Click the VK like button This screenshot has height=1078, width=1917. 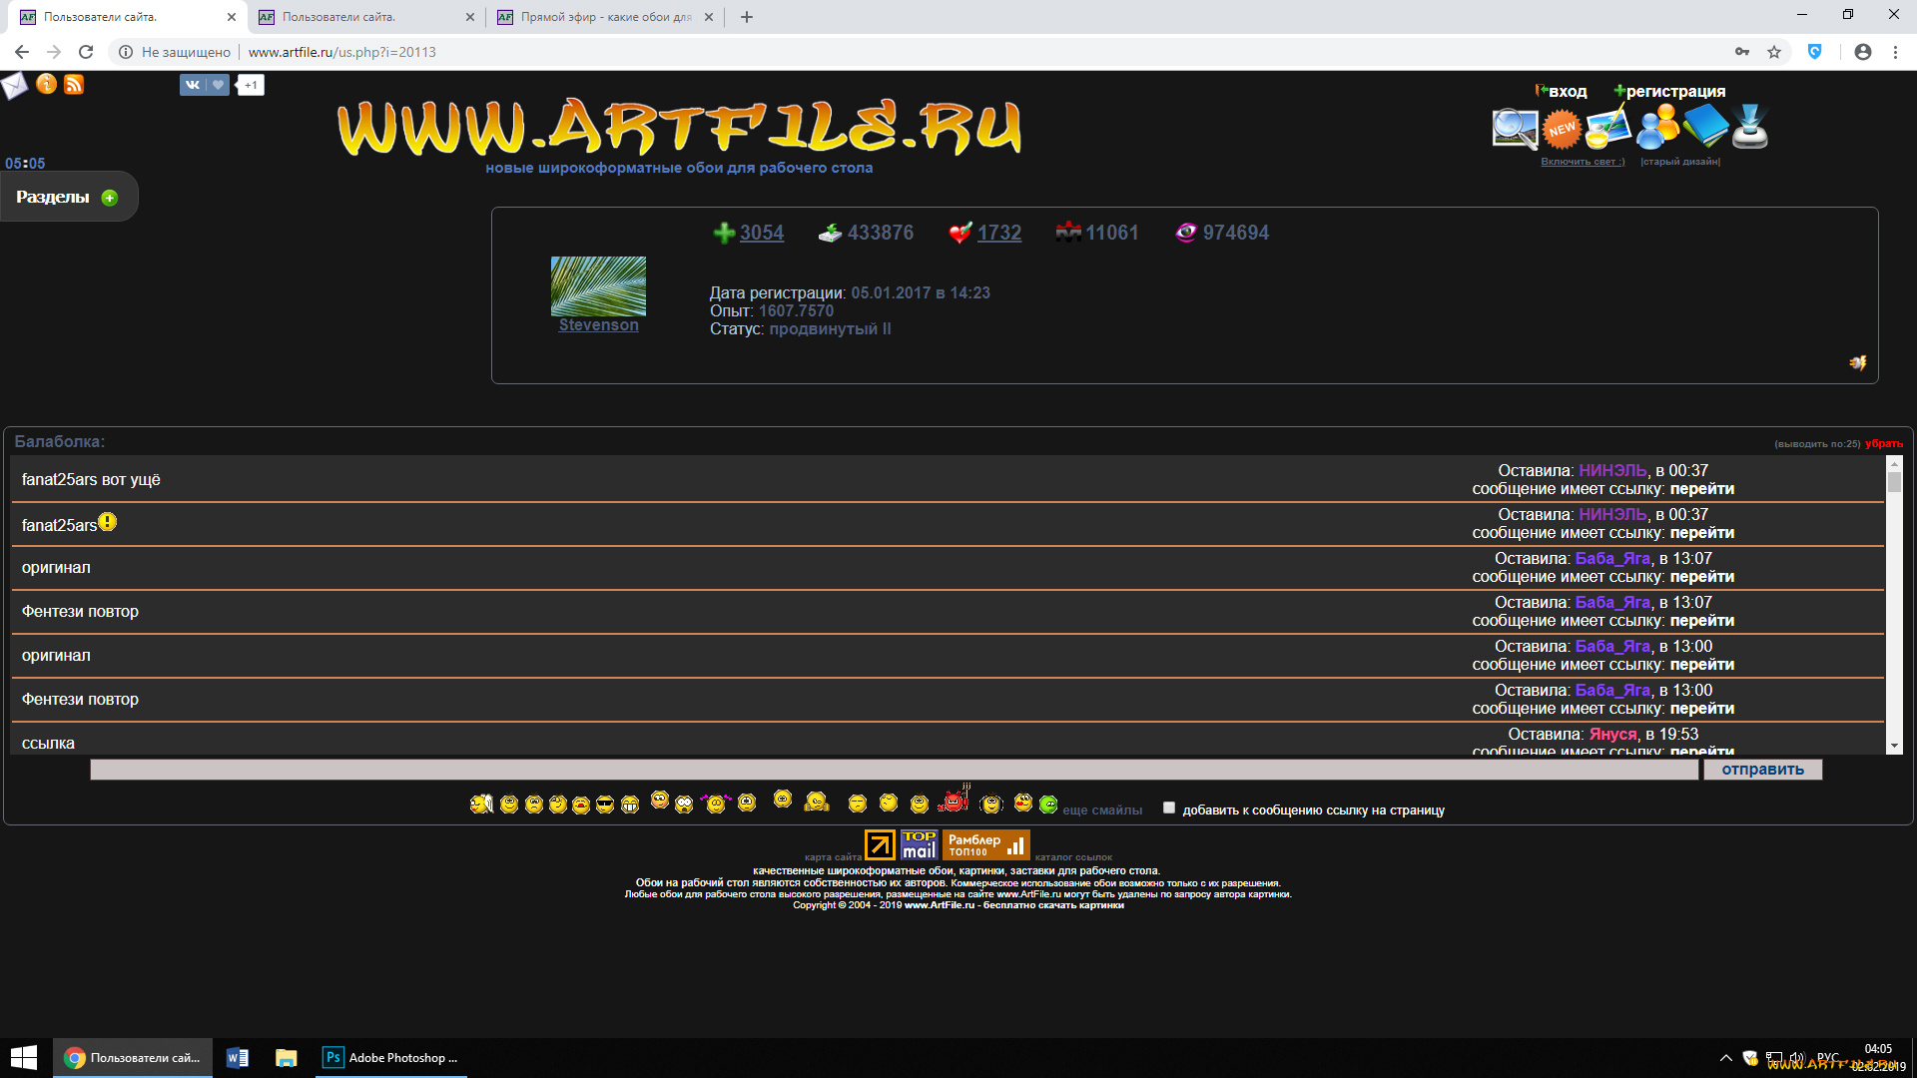[205, 85]
